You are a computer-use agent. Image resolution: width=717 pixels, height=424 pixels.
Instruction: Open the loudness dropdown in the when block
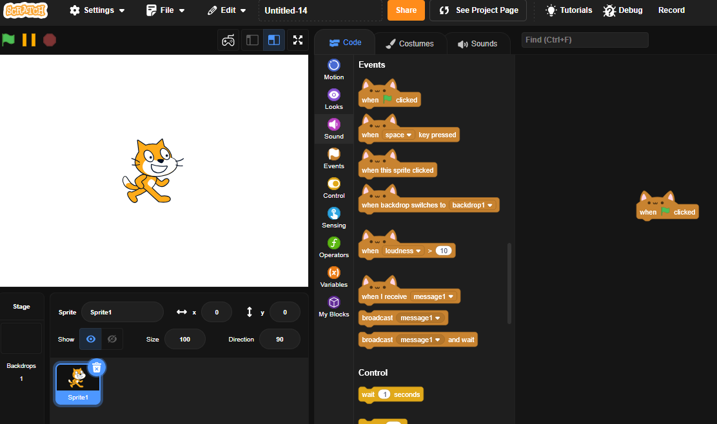(x=403, y=251)
